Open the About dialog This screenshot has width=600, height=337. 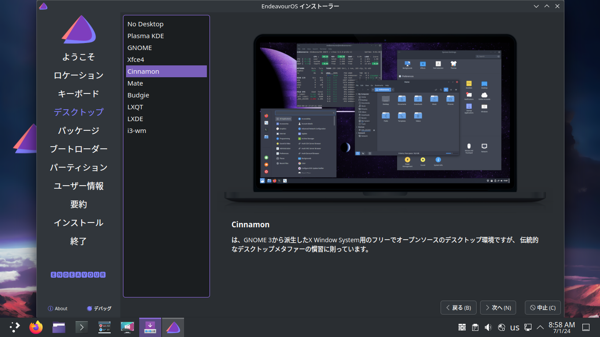[58, 308]
